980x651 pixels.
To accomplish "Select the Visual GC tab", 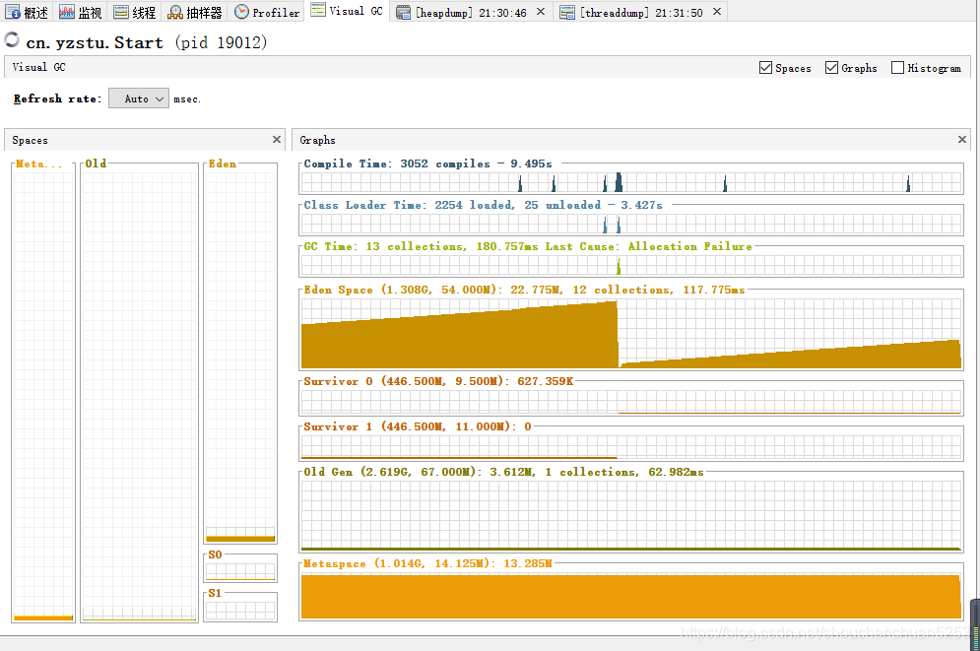I will [x=347, y=11].
